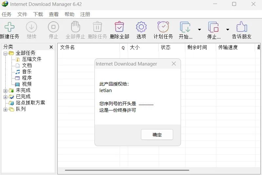Open 计划任务 alarm clock icon

tap(163, 27)
